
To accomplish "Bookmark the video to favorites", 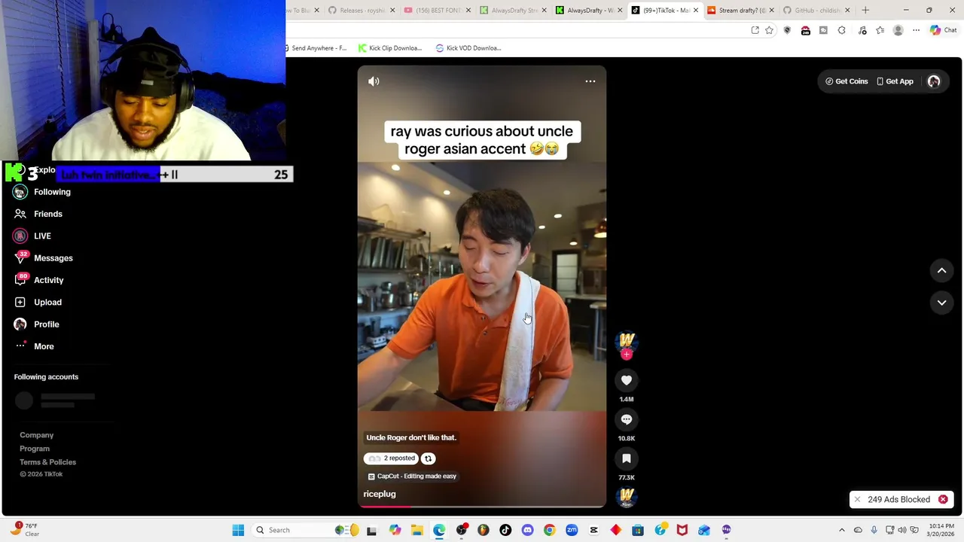I will click(x=627, y=458).
